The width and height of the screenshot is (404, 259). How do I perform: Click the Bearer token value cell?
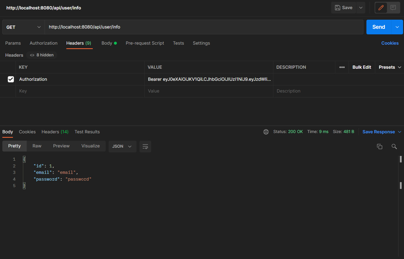[x=209, y=79]
